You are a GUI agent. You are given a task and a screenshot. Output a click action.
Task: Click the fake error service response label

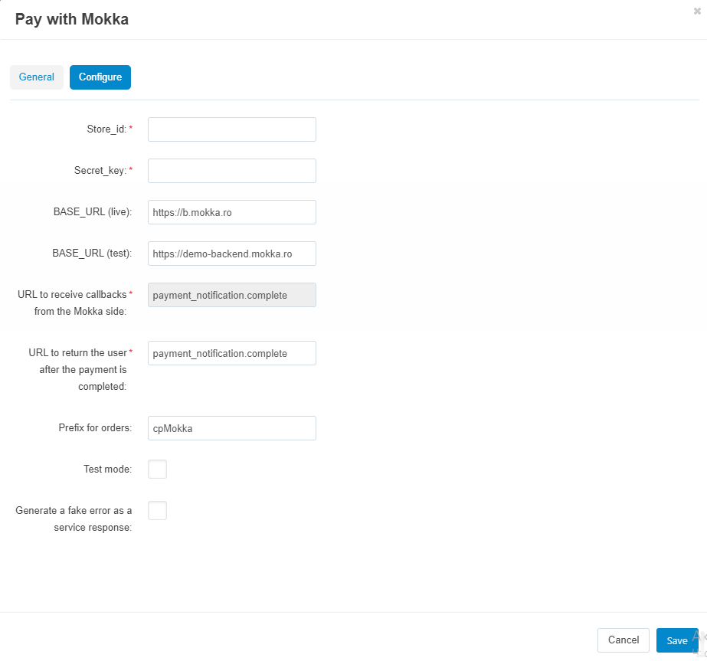click(x=74, y=519)
